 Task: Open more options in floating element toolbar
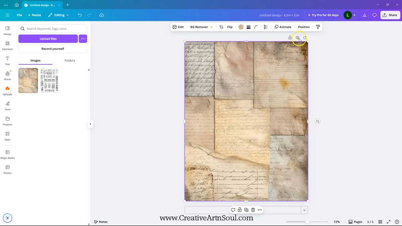click(x=260, y=210)
